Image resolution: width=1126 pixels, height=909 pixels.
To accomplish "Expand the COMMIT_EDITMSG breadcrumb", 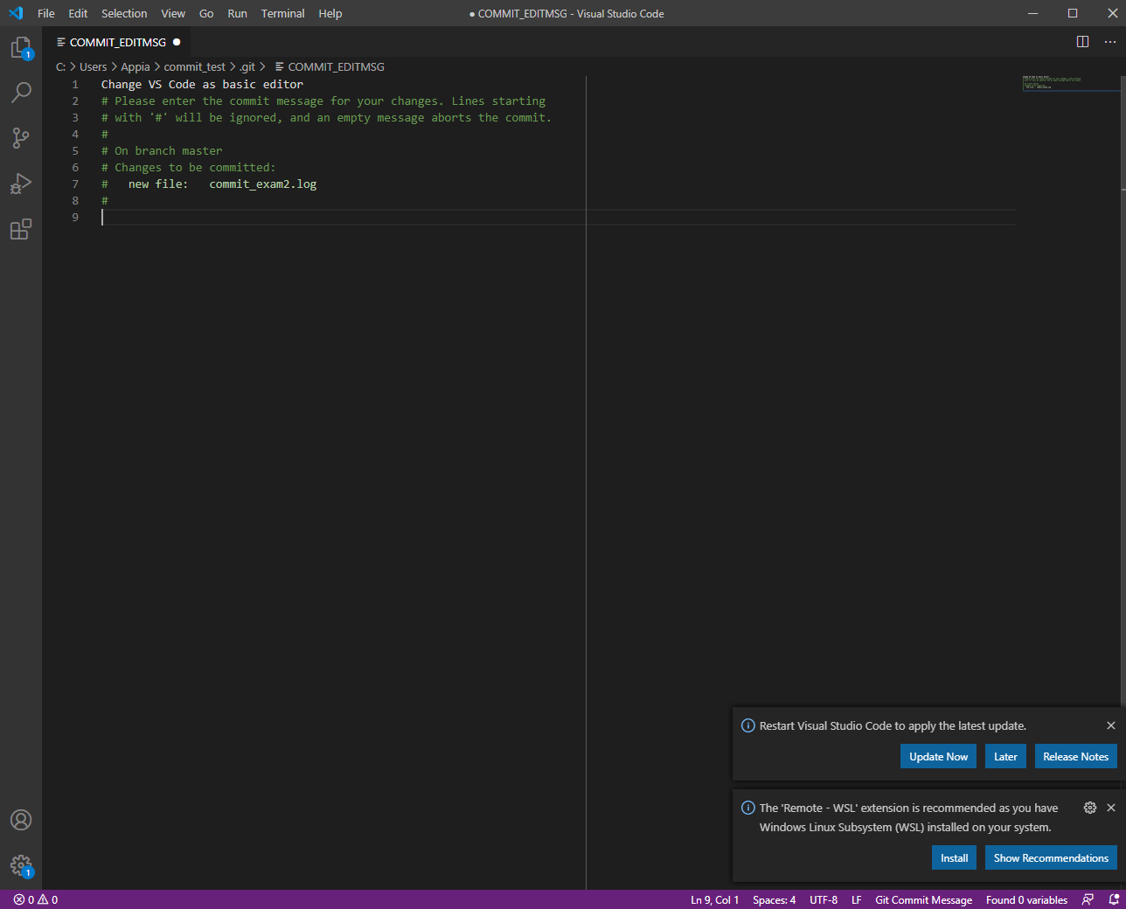I will tap(330, 66).
